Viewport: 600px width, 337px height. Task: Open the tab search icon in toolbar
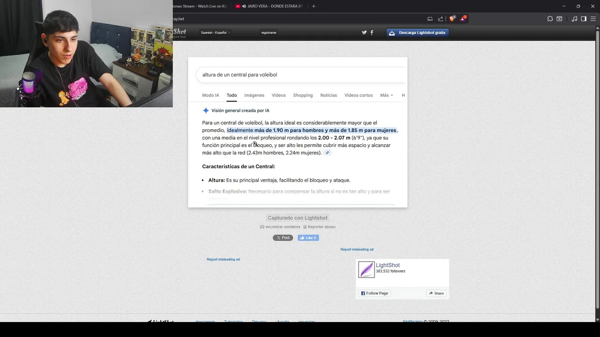559,19
